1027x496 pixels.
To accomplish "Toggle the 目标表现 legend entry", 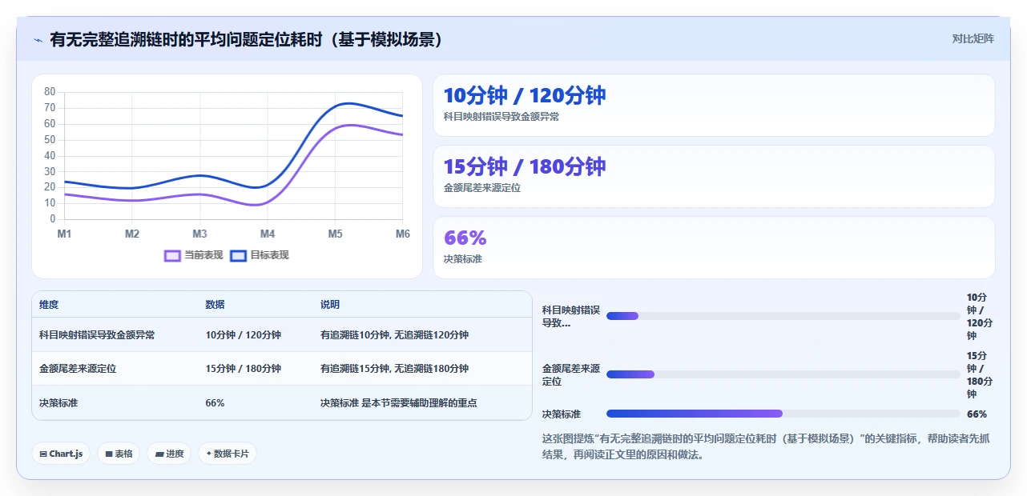I will coord(259,255).
